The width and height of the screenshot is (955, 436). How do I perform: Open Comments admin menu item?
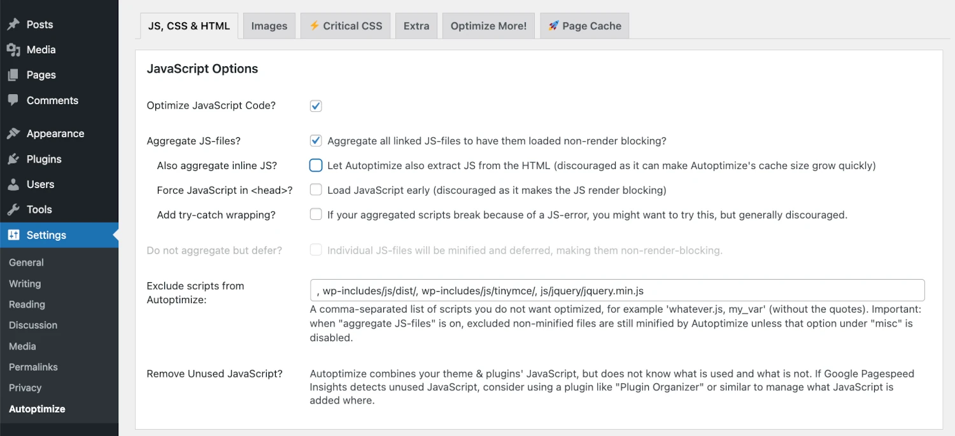pos(59,100)
